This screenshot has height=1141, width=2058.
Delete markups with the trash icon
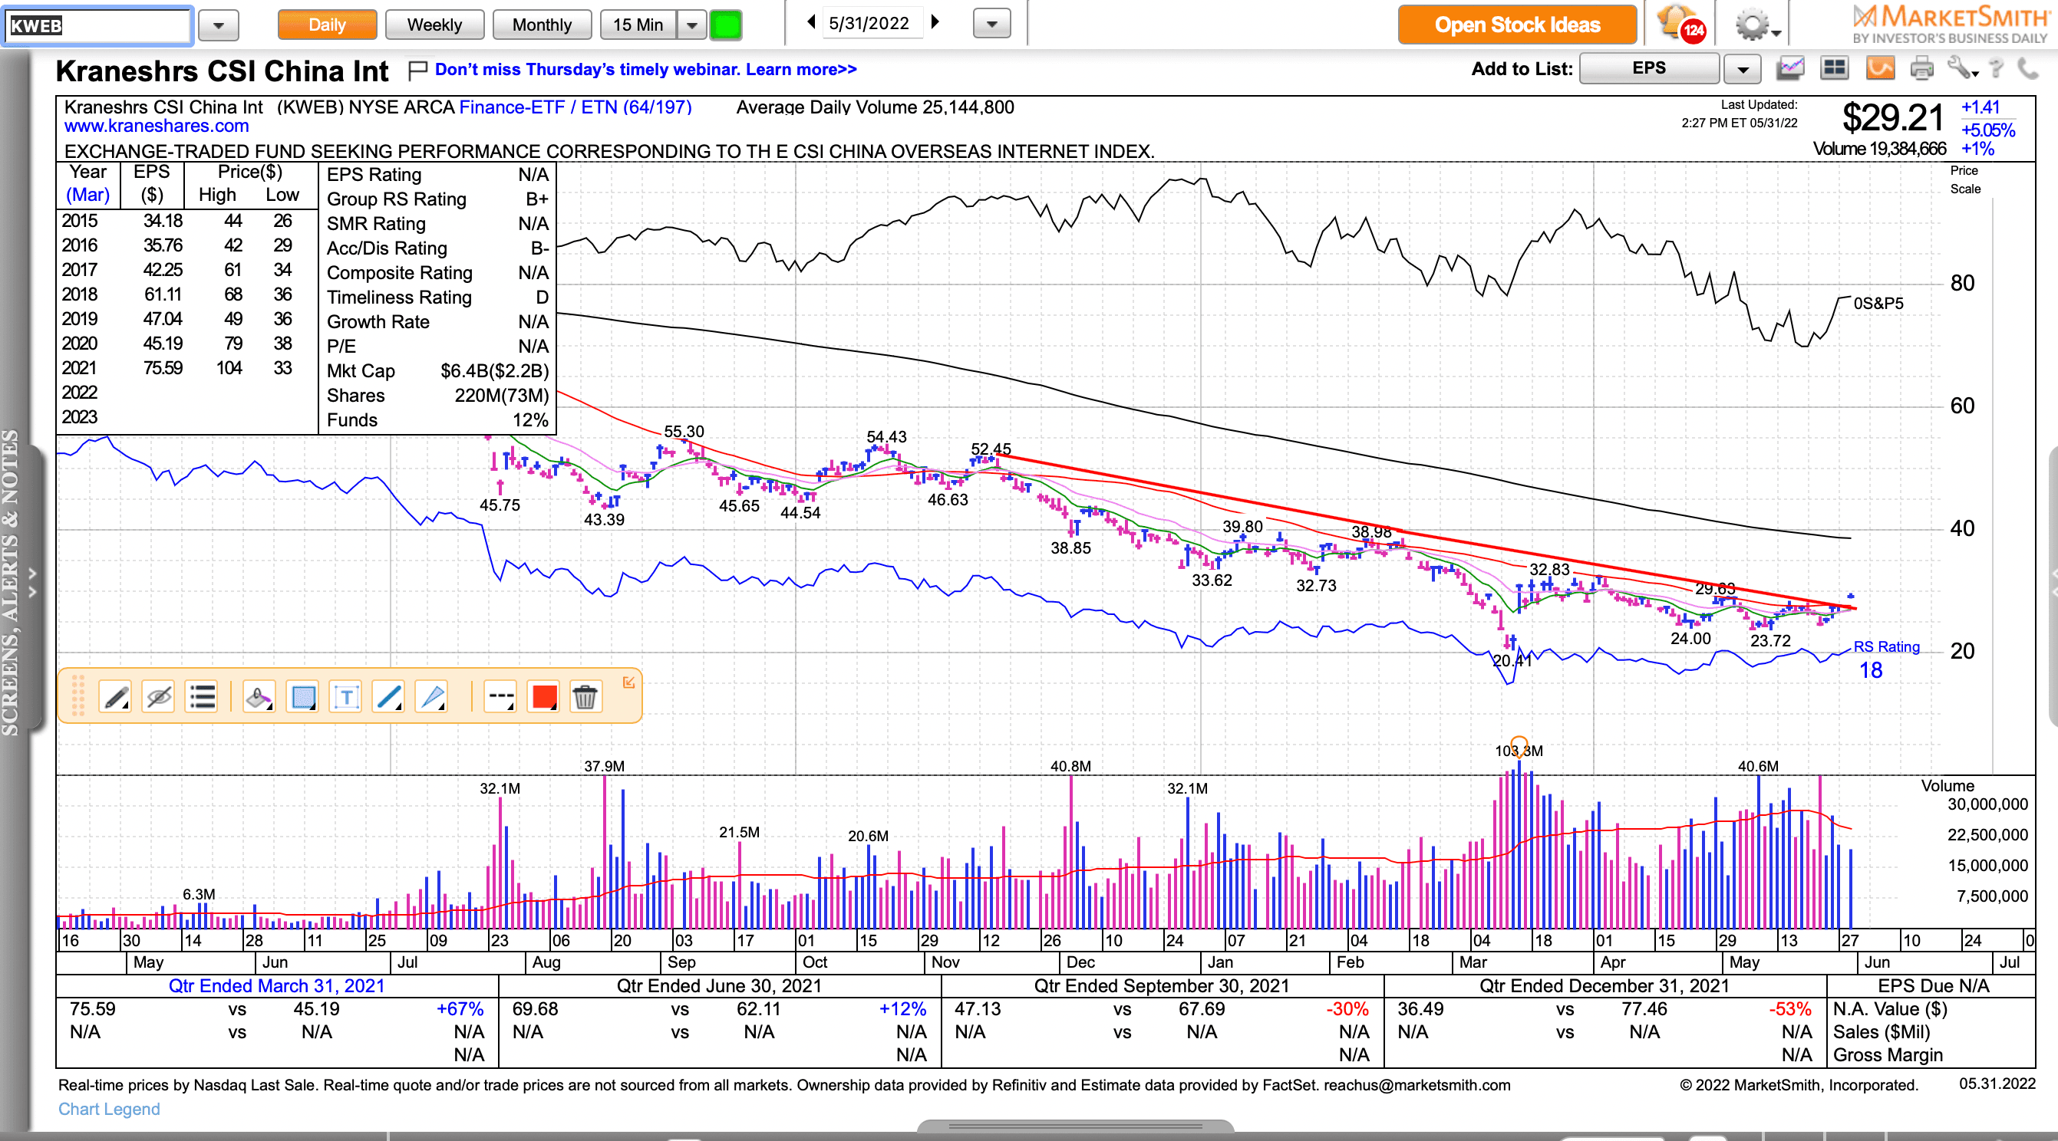tap(585, 697)
